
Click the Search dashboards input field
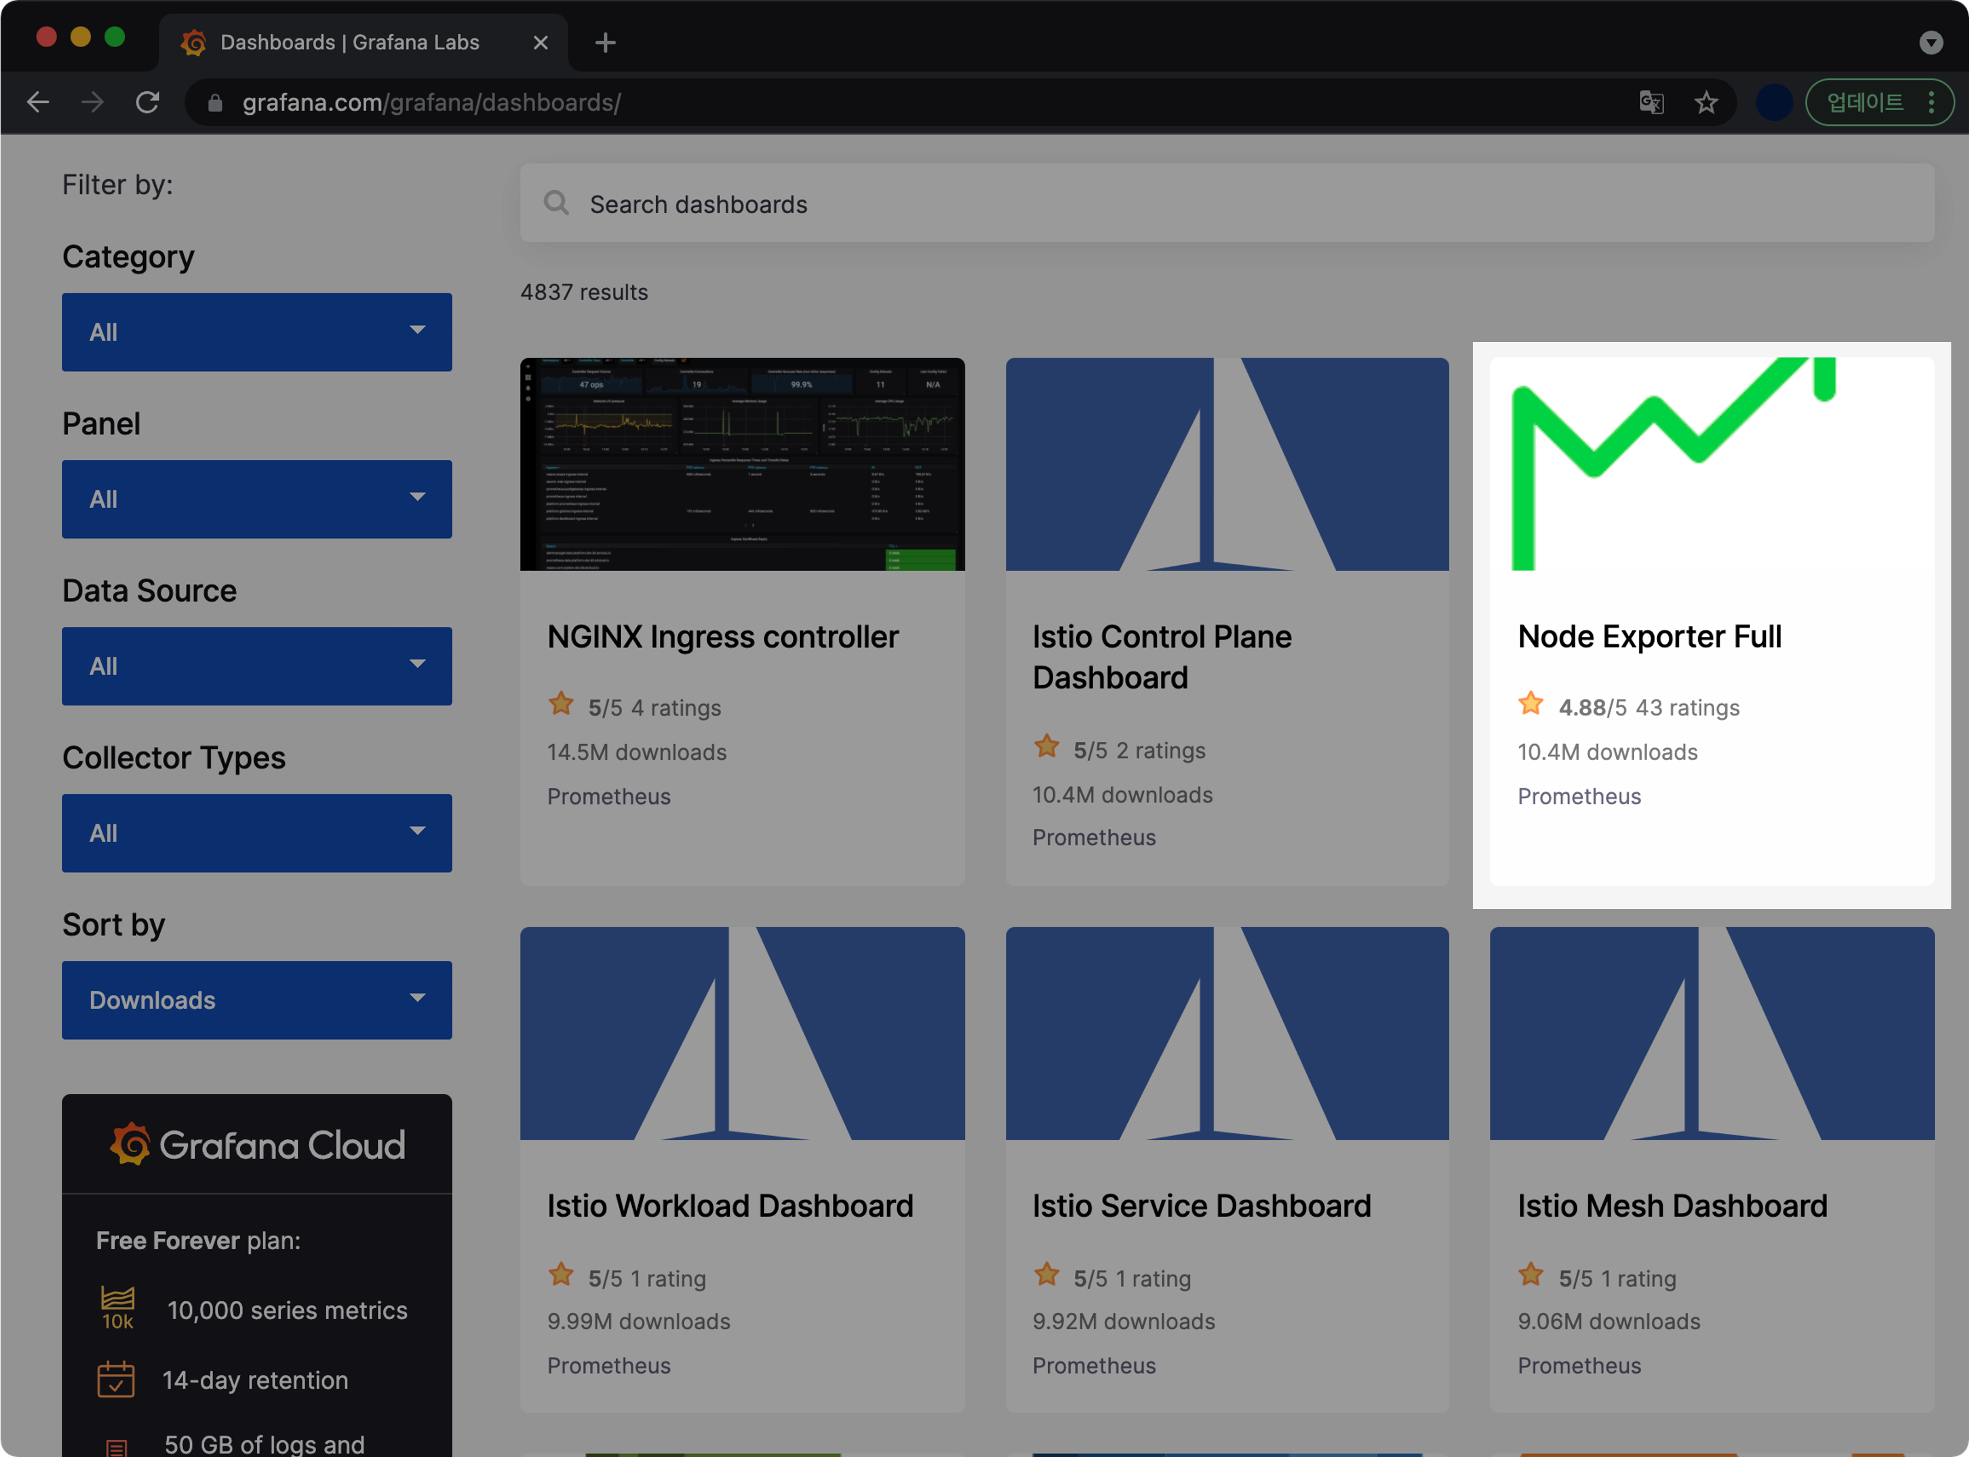(x=882, y=204)
